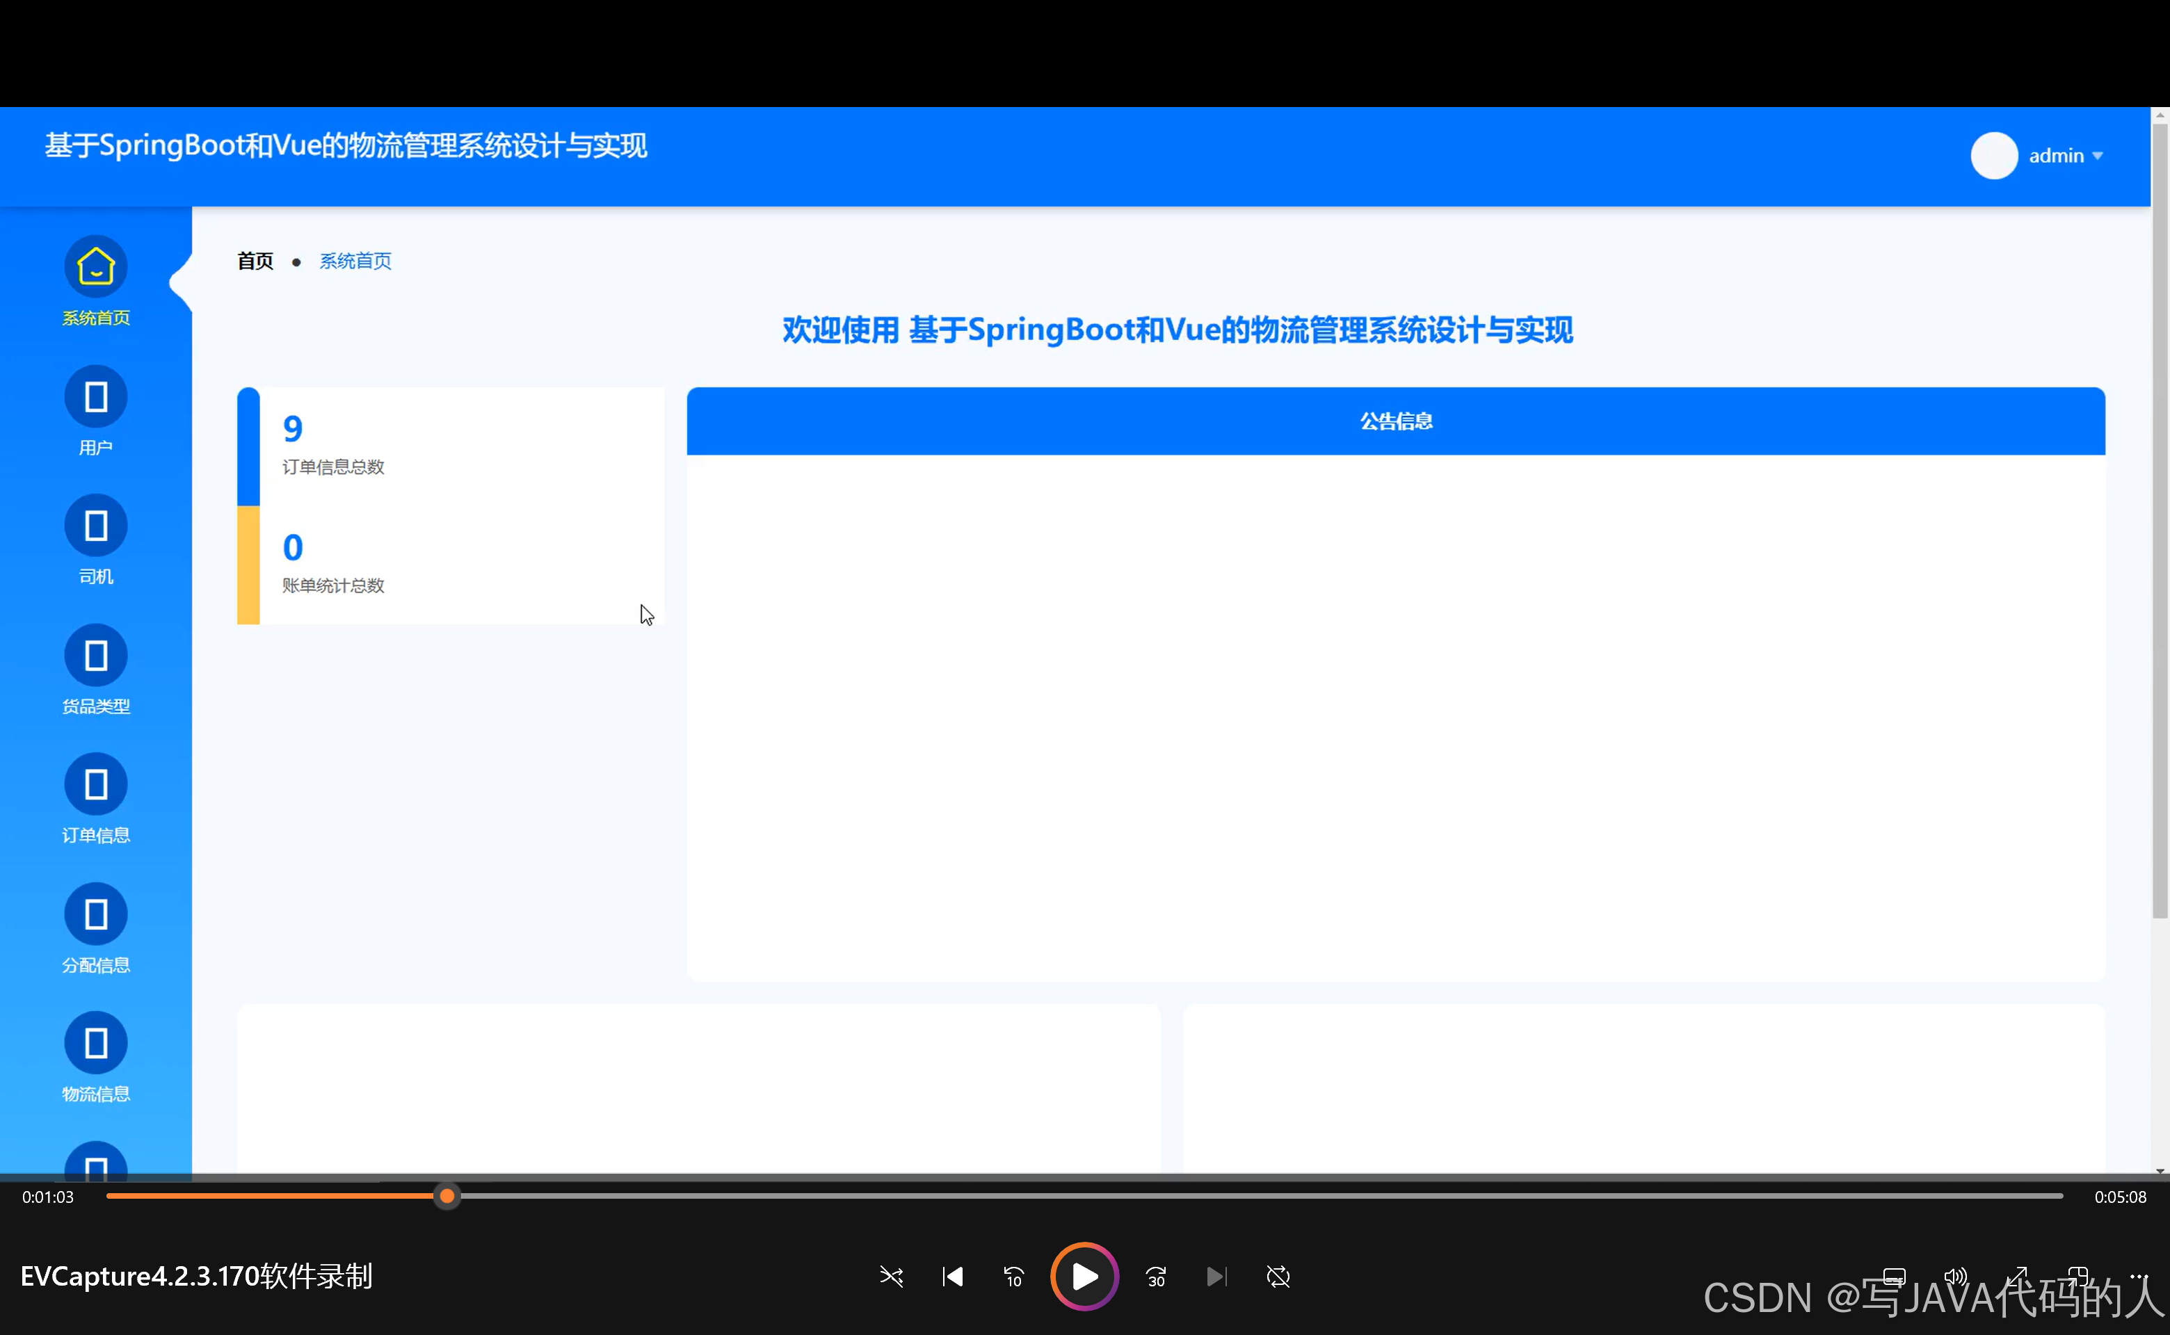Image resolution: width=2170 pixels, height=1335 pixels.
Task: Open the 司机 sidebar menu icon
Action: coord(95,526)
